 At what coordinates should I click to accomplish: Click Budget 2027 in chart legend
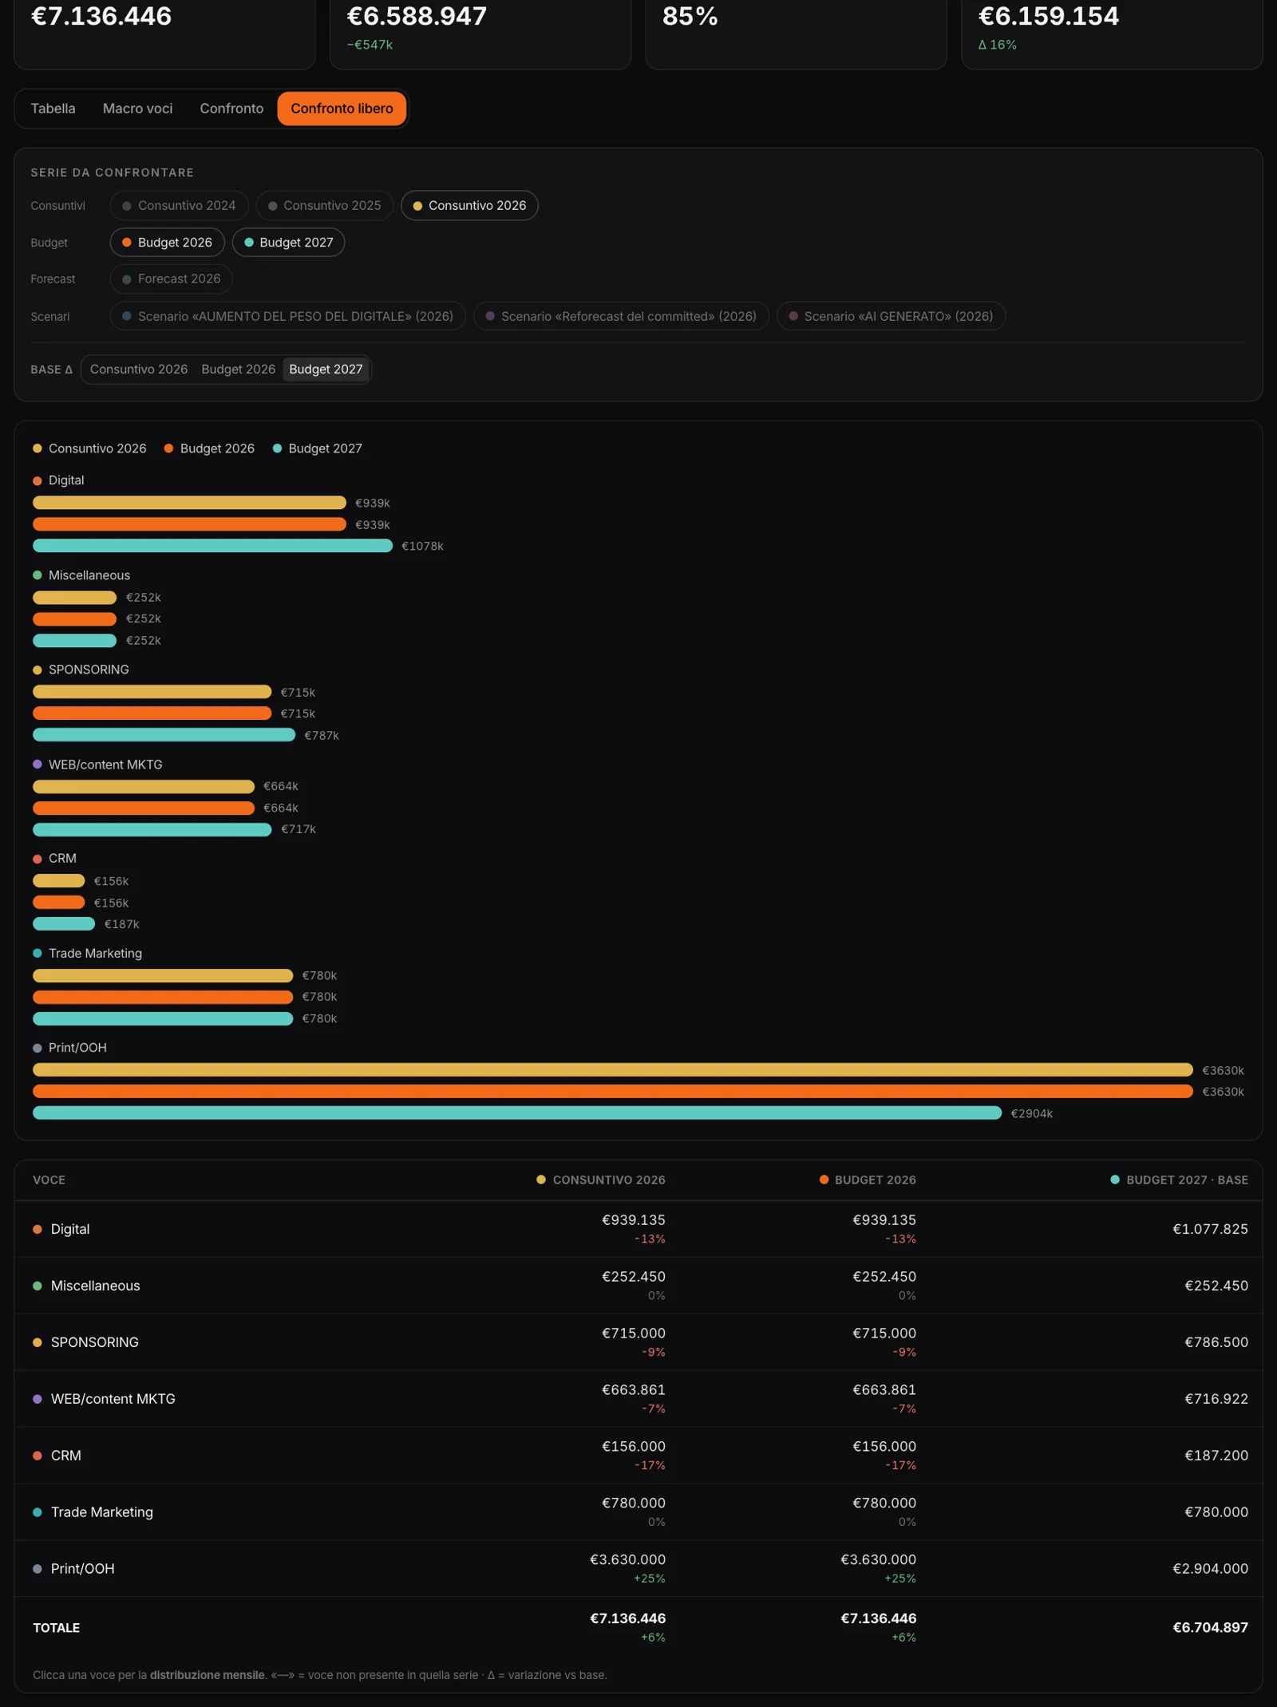[x=317, y=448]
